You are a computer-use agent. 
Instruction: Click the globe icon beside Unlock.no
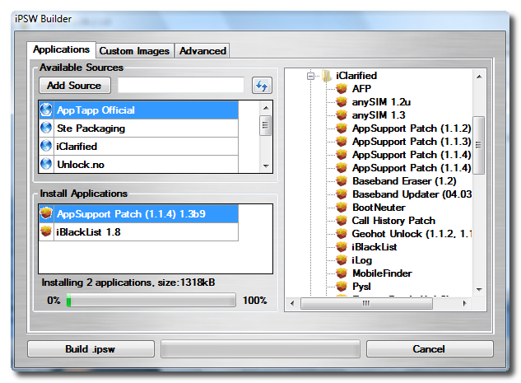click(x=46, y=164)
